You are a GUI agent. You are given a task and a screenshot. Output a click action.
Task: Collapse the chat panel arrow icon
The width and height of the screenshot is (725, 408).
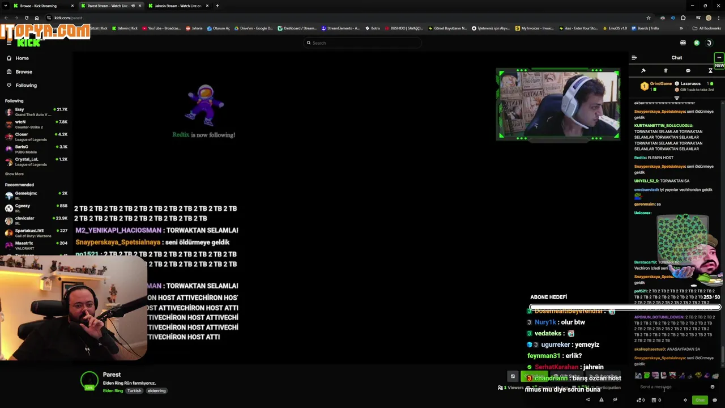click(634, 58)
